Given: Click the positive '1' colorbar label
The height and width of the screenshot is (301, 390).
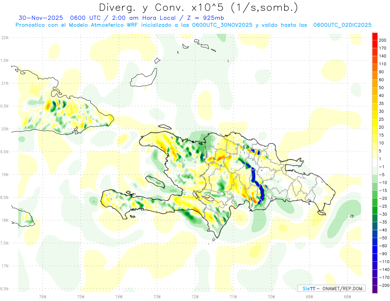Looking at the screenshot, I should click(x=381, y=159).
